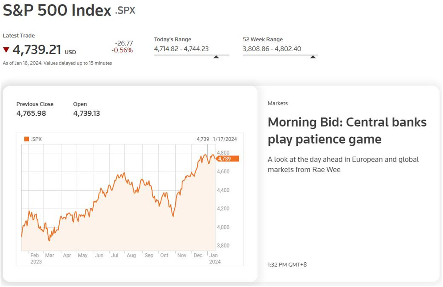443x287 pixels.
Task: Click the S&P 500 Index title
Action: click(57, 11)
